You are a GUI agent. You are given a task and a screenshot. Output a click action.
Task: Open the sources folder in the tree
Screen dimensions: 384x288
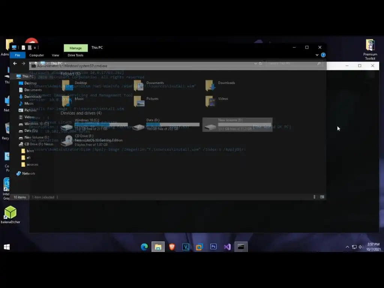click(x=30, y=165)
